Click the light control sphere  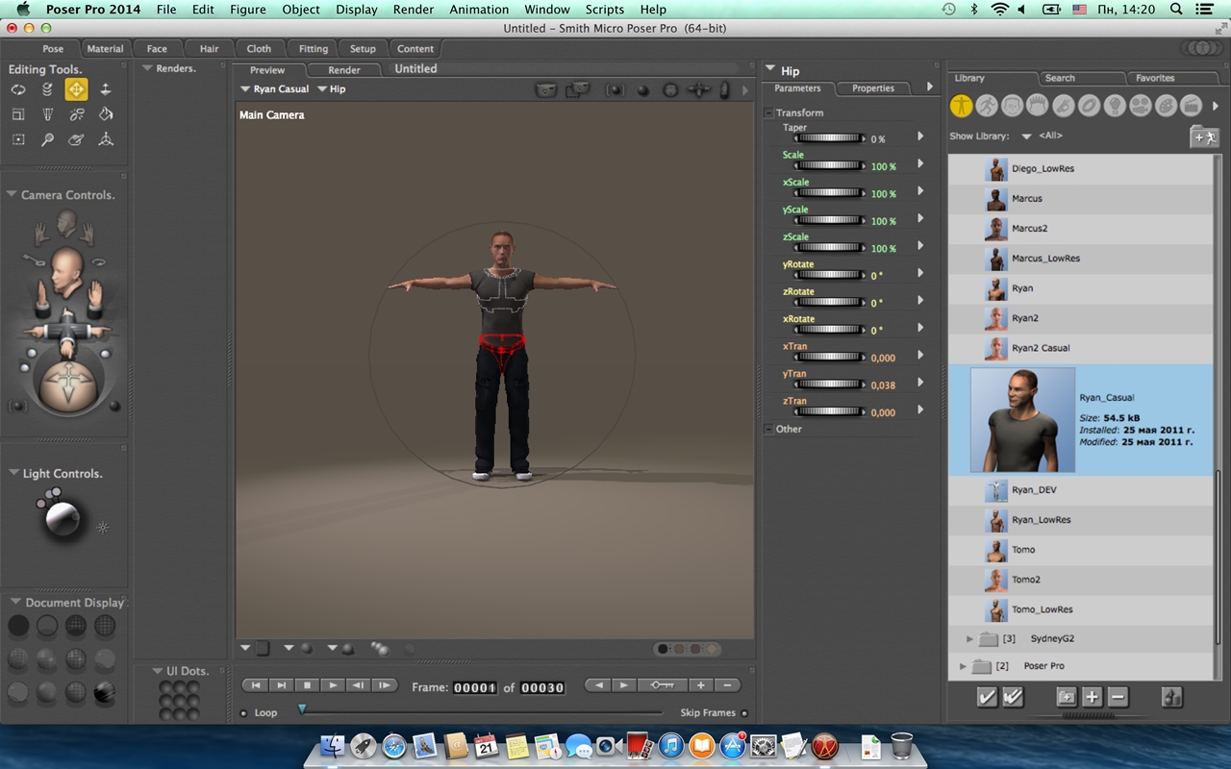[63, 519]
